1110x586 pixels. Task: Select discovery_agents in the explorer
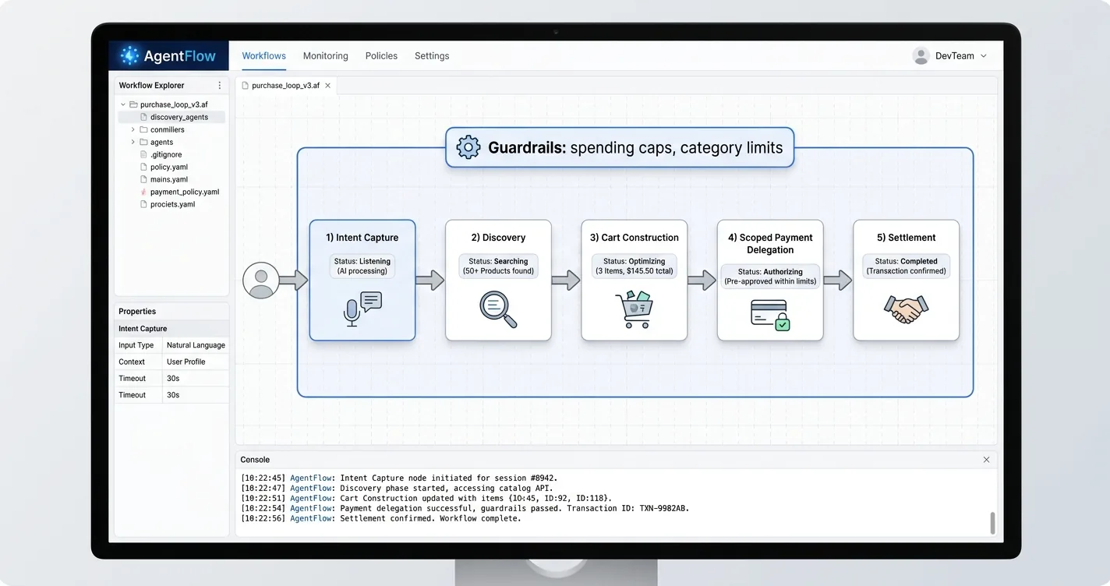tap(172, 117)
